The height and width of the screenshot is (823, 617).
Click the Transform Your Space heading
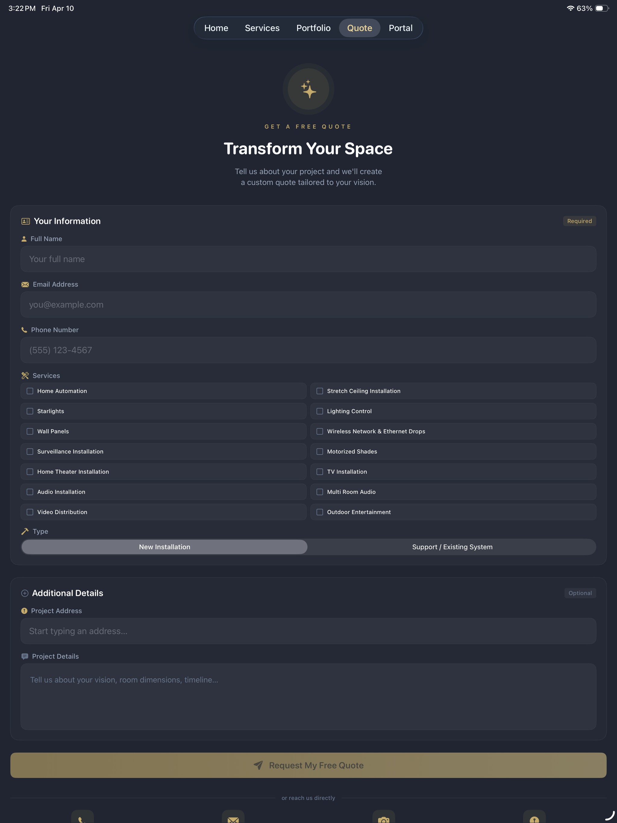coord(308,149)
